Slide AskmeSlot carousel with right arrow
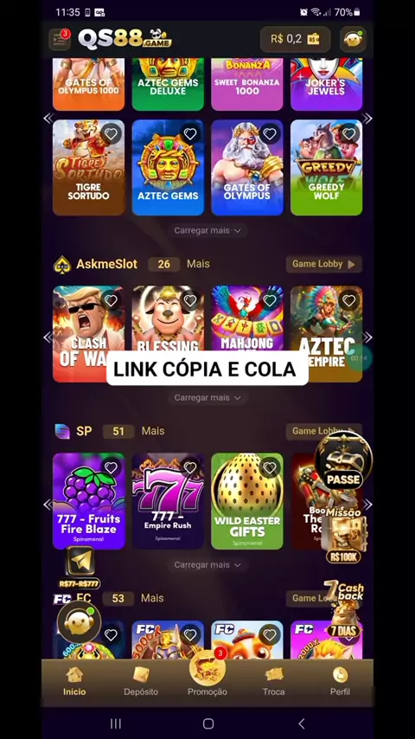The width and height of the screenshot is (415, 739). (x=367, y=337)
